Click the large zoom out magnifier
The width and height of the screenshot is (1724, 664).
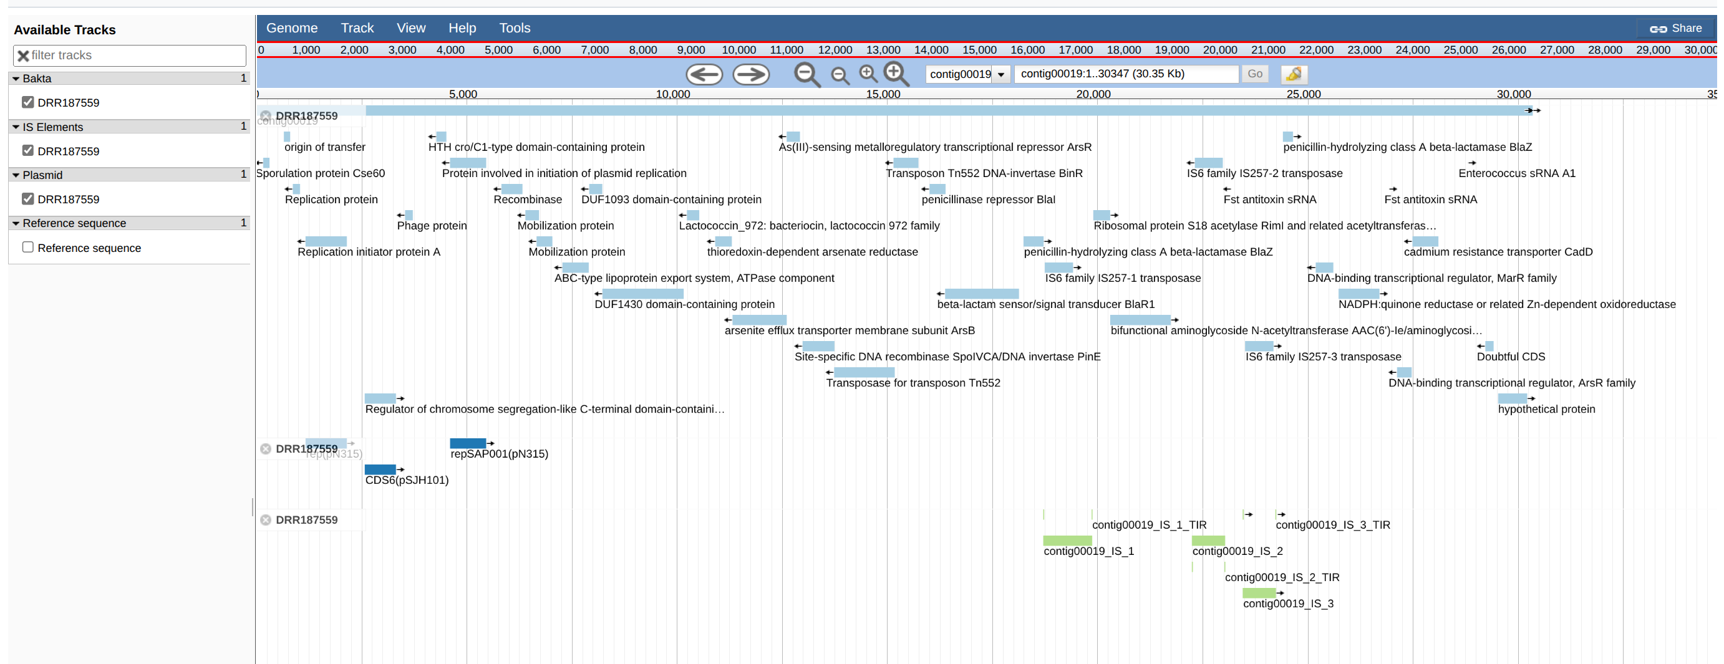coord(806,74)
